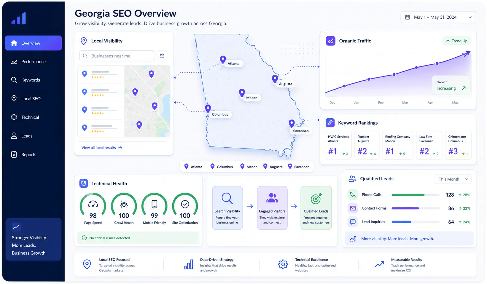Screen dimensions: 487x284
Task: Click the Growth Increasing card
Action: pos(451,85)
